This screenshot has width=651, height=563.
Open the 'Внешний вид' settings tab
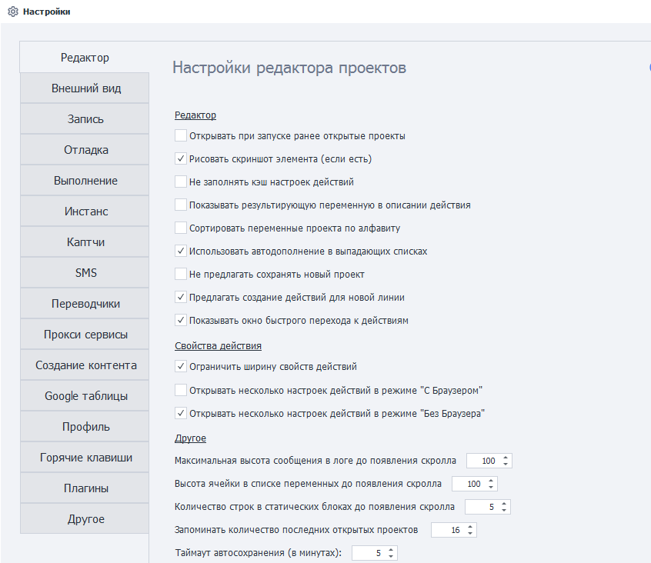[85, 88]
